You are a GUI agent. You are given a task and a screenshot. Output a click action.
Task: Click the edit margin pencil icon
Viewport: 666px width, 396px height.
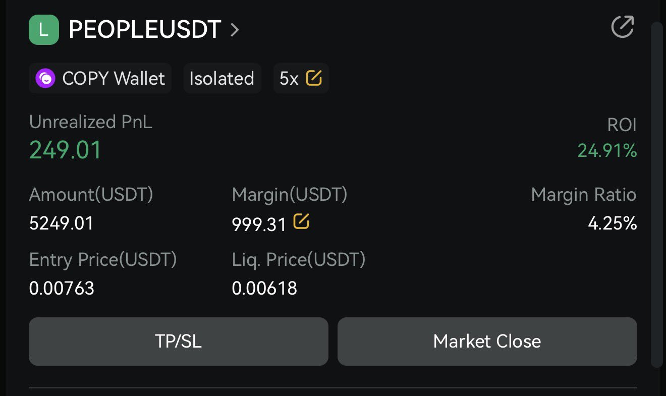click(301, 221)
